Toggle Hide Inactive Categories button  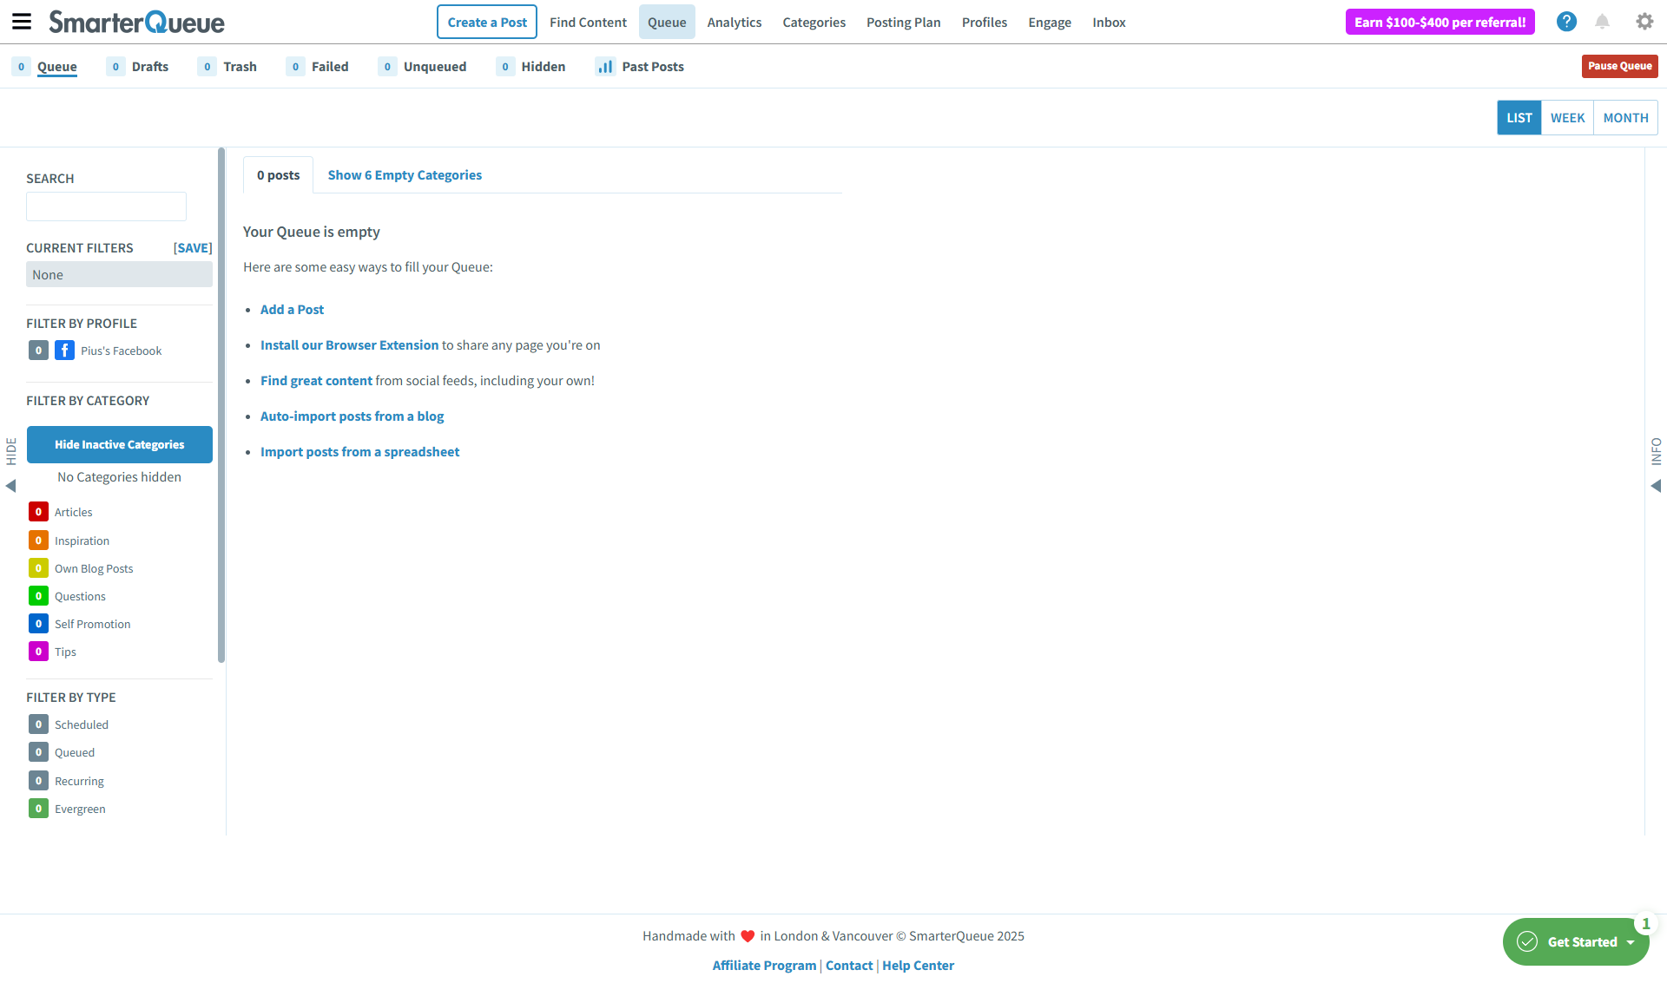119,444
